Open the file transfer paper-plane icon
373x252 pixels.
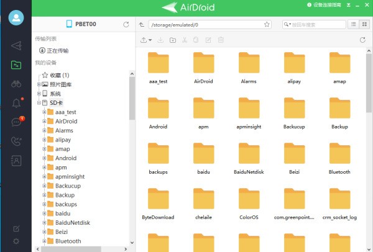[x=16, y=45]
